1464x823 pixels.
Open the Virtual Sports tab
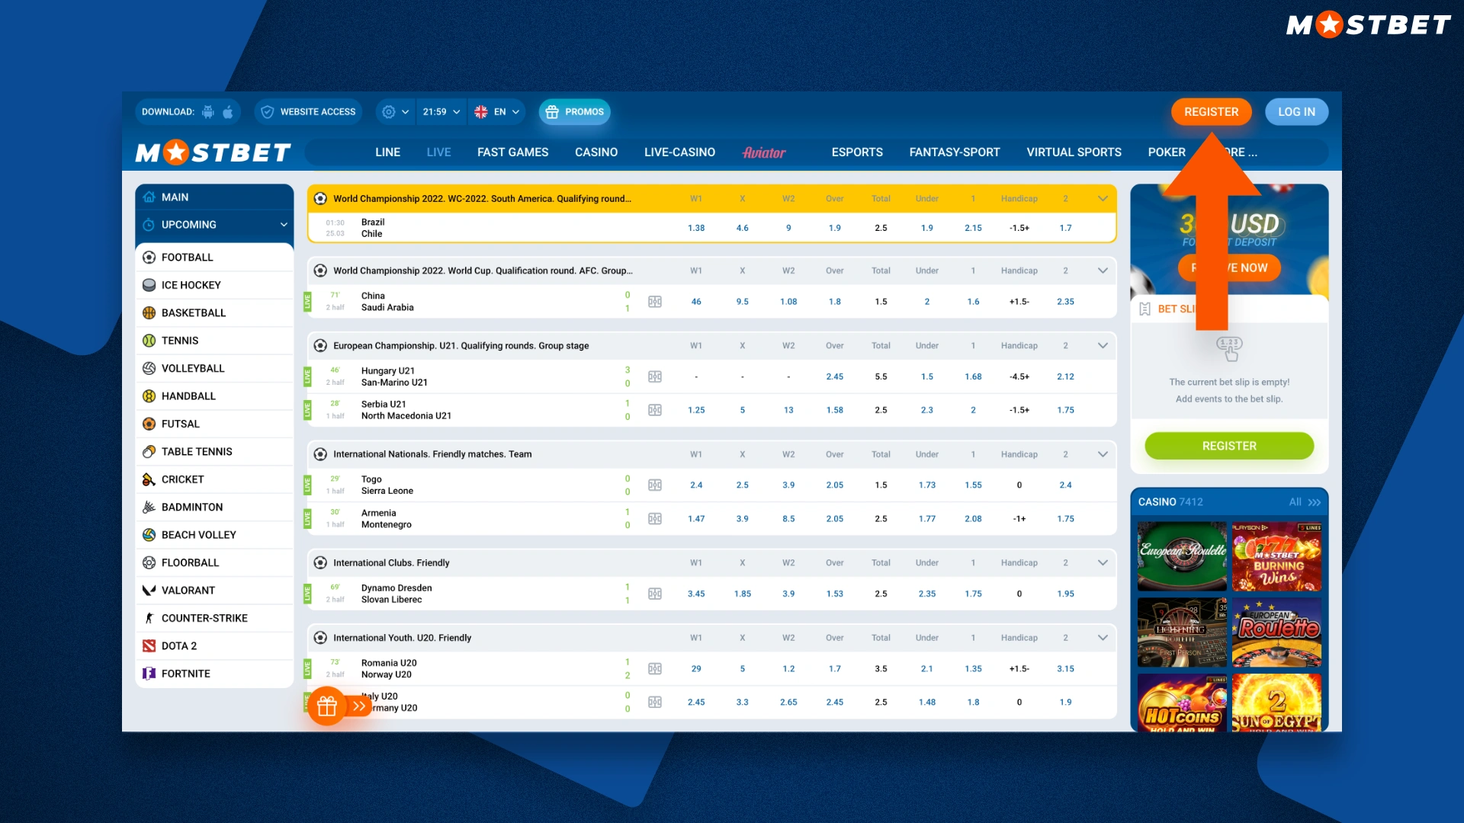click(x=1074, y=152)
